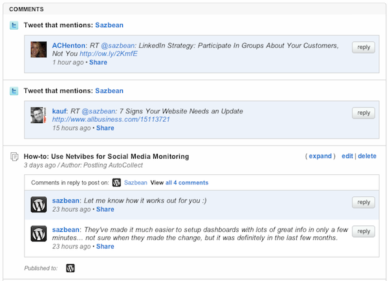The width and height of the screenshot is (388, 281).
Task: Expand the How-to Netvibes post
Action: tap(320, 156)
